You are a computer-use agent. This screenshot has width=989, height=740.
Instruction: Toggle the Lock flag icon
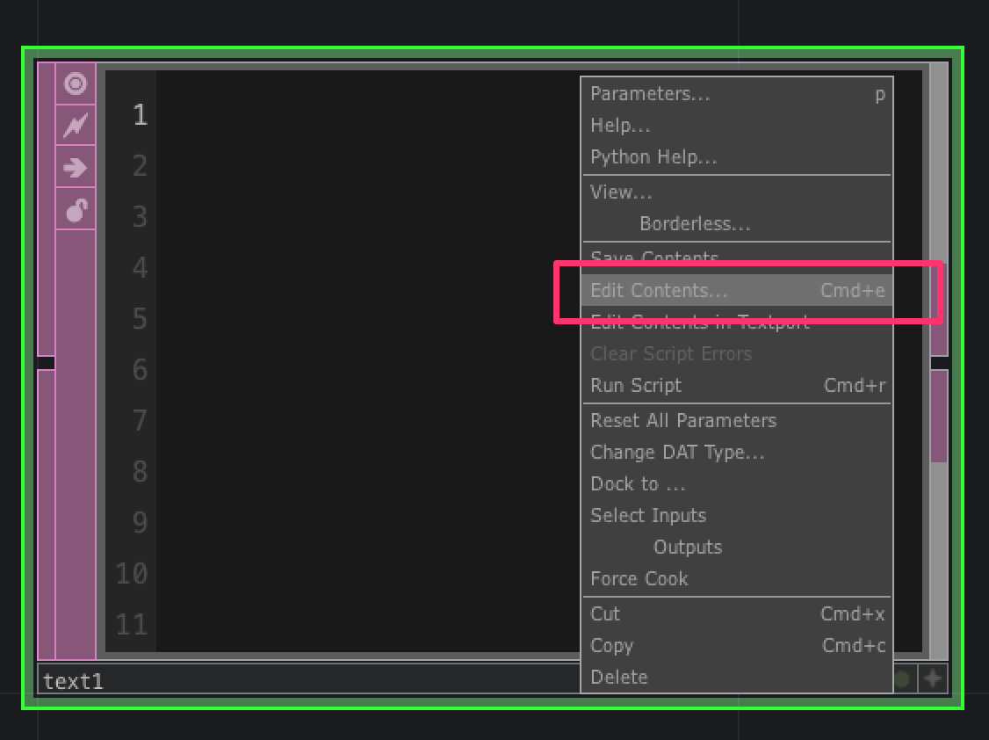tap(76, 209)
